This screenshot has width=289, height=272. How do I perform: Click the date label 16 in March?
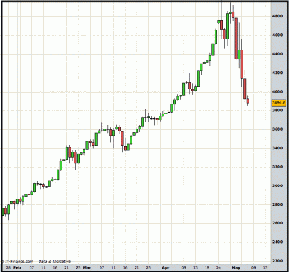[125, 267]
